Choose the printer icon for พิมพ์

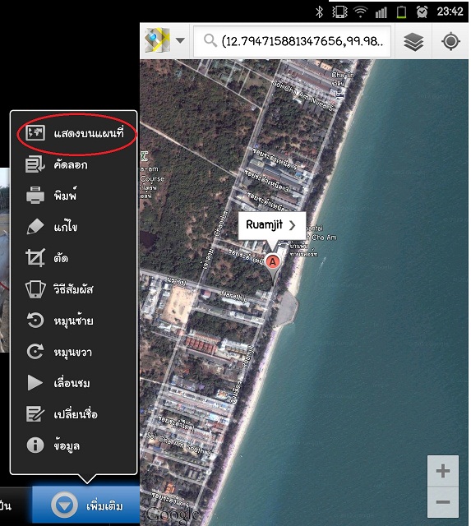[35, 196]
